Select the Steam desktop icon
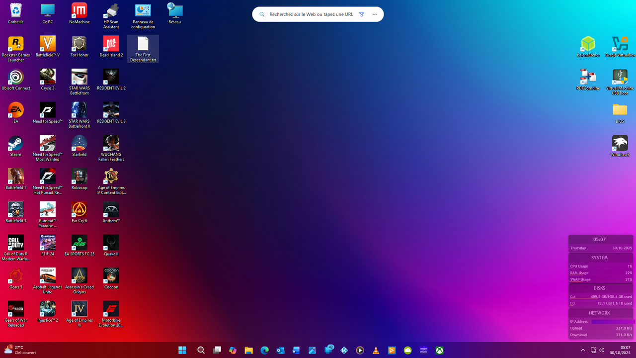Screen dimensions: 636x358 [16, 146]
